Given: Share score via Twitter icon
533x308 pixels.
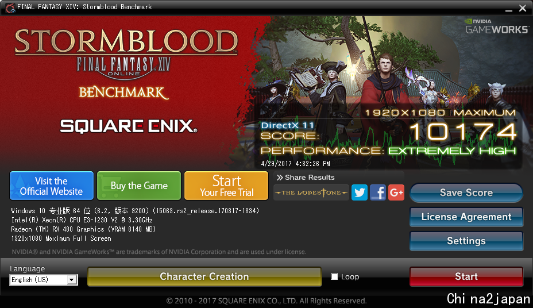Looking at the screenshot, I should (360, 192).
